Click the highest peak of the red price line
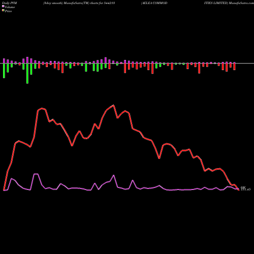The image size is (254, 254). click(x=114, y=105)
